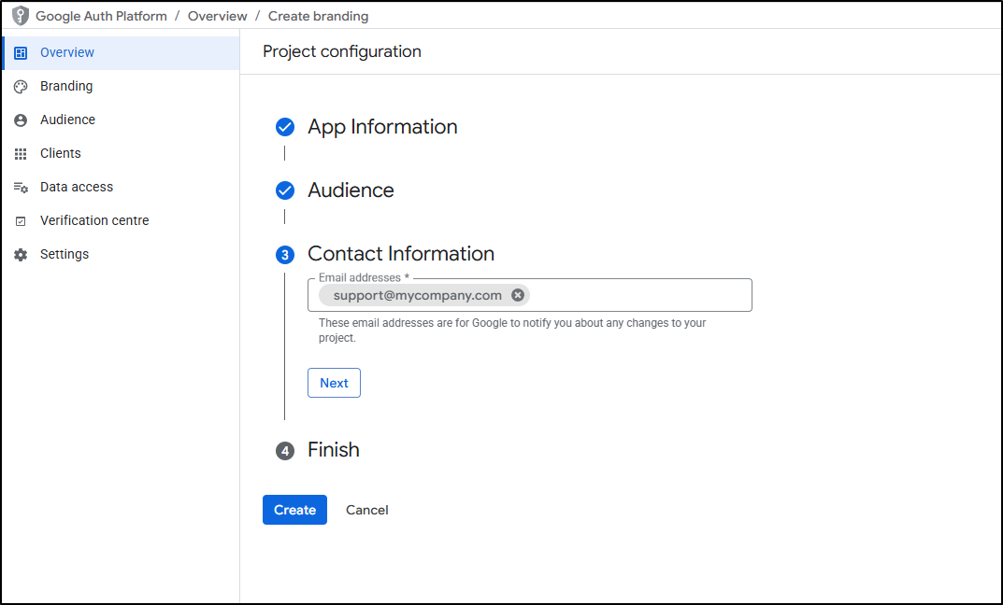Viewport: 1003px width, 605px height.
Task: Cancel the project configuration
Action: pos(366,510)
